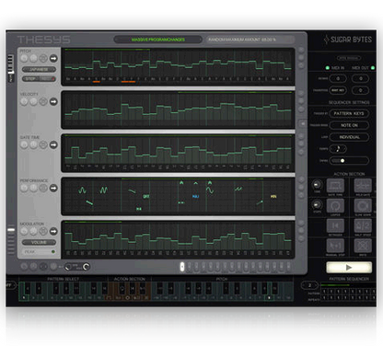Open the Volume modulation target dropdown
Image resolution: width=383 pixels, height=346 pixels.
click(x=39, y=242)
